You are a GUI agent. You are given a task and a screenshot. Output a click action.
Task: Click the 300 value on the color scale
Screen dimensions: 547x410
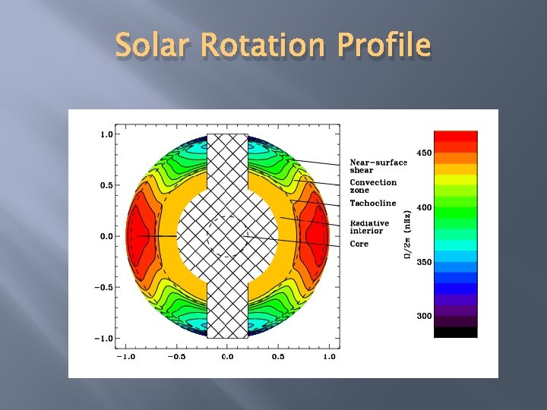pos(424,316)
